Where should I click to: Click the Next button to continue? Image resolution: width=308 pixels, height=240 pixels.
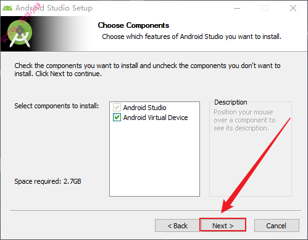point(223,225)
